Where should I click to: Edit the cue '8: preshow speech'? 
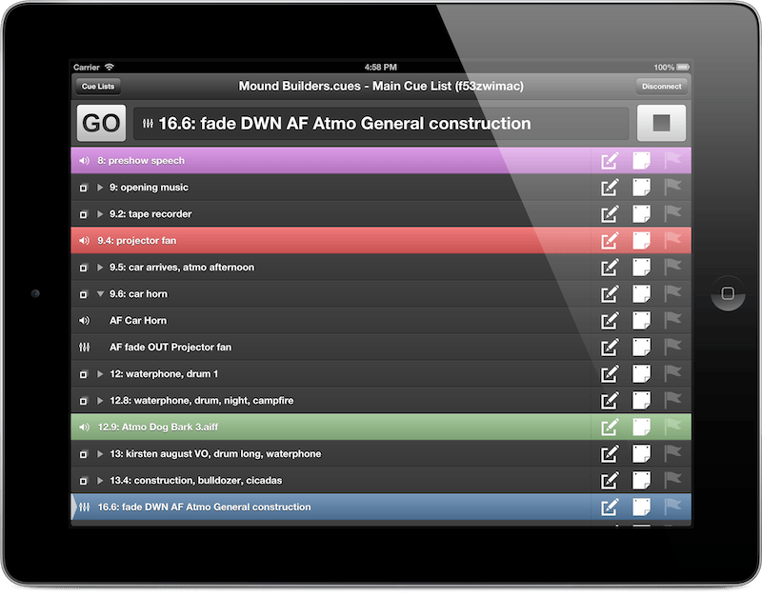tap(610, 161)
